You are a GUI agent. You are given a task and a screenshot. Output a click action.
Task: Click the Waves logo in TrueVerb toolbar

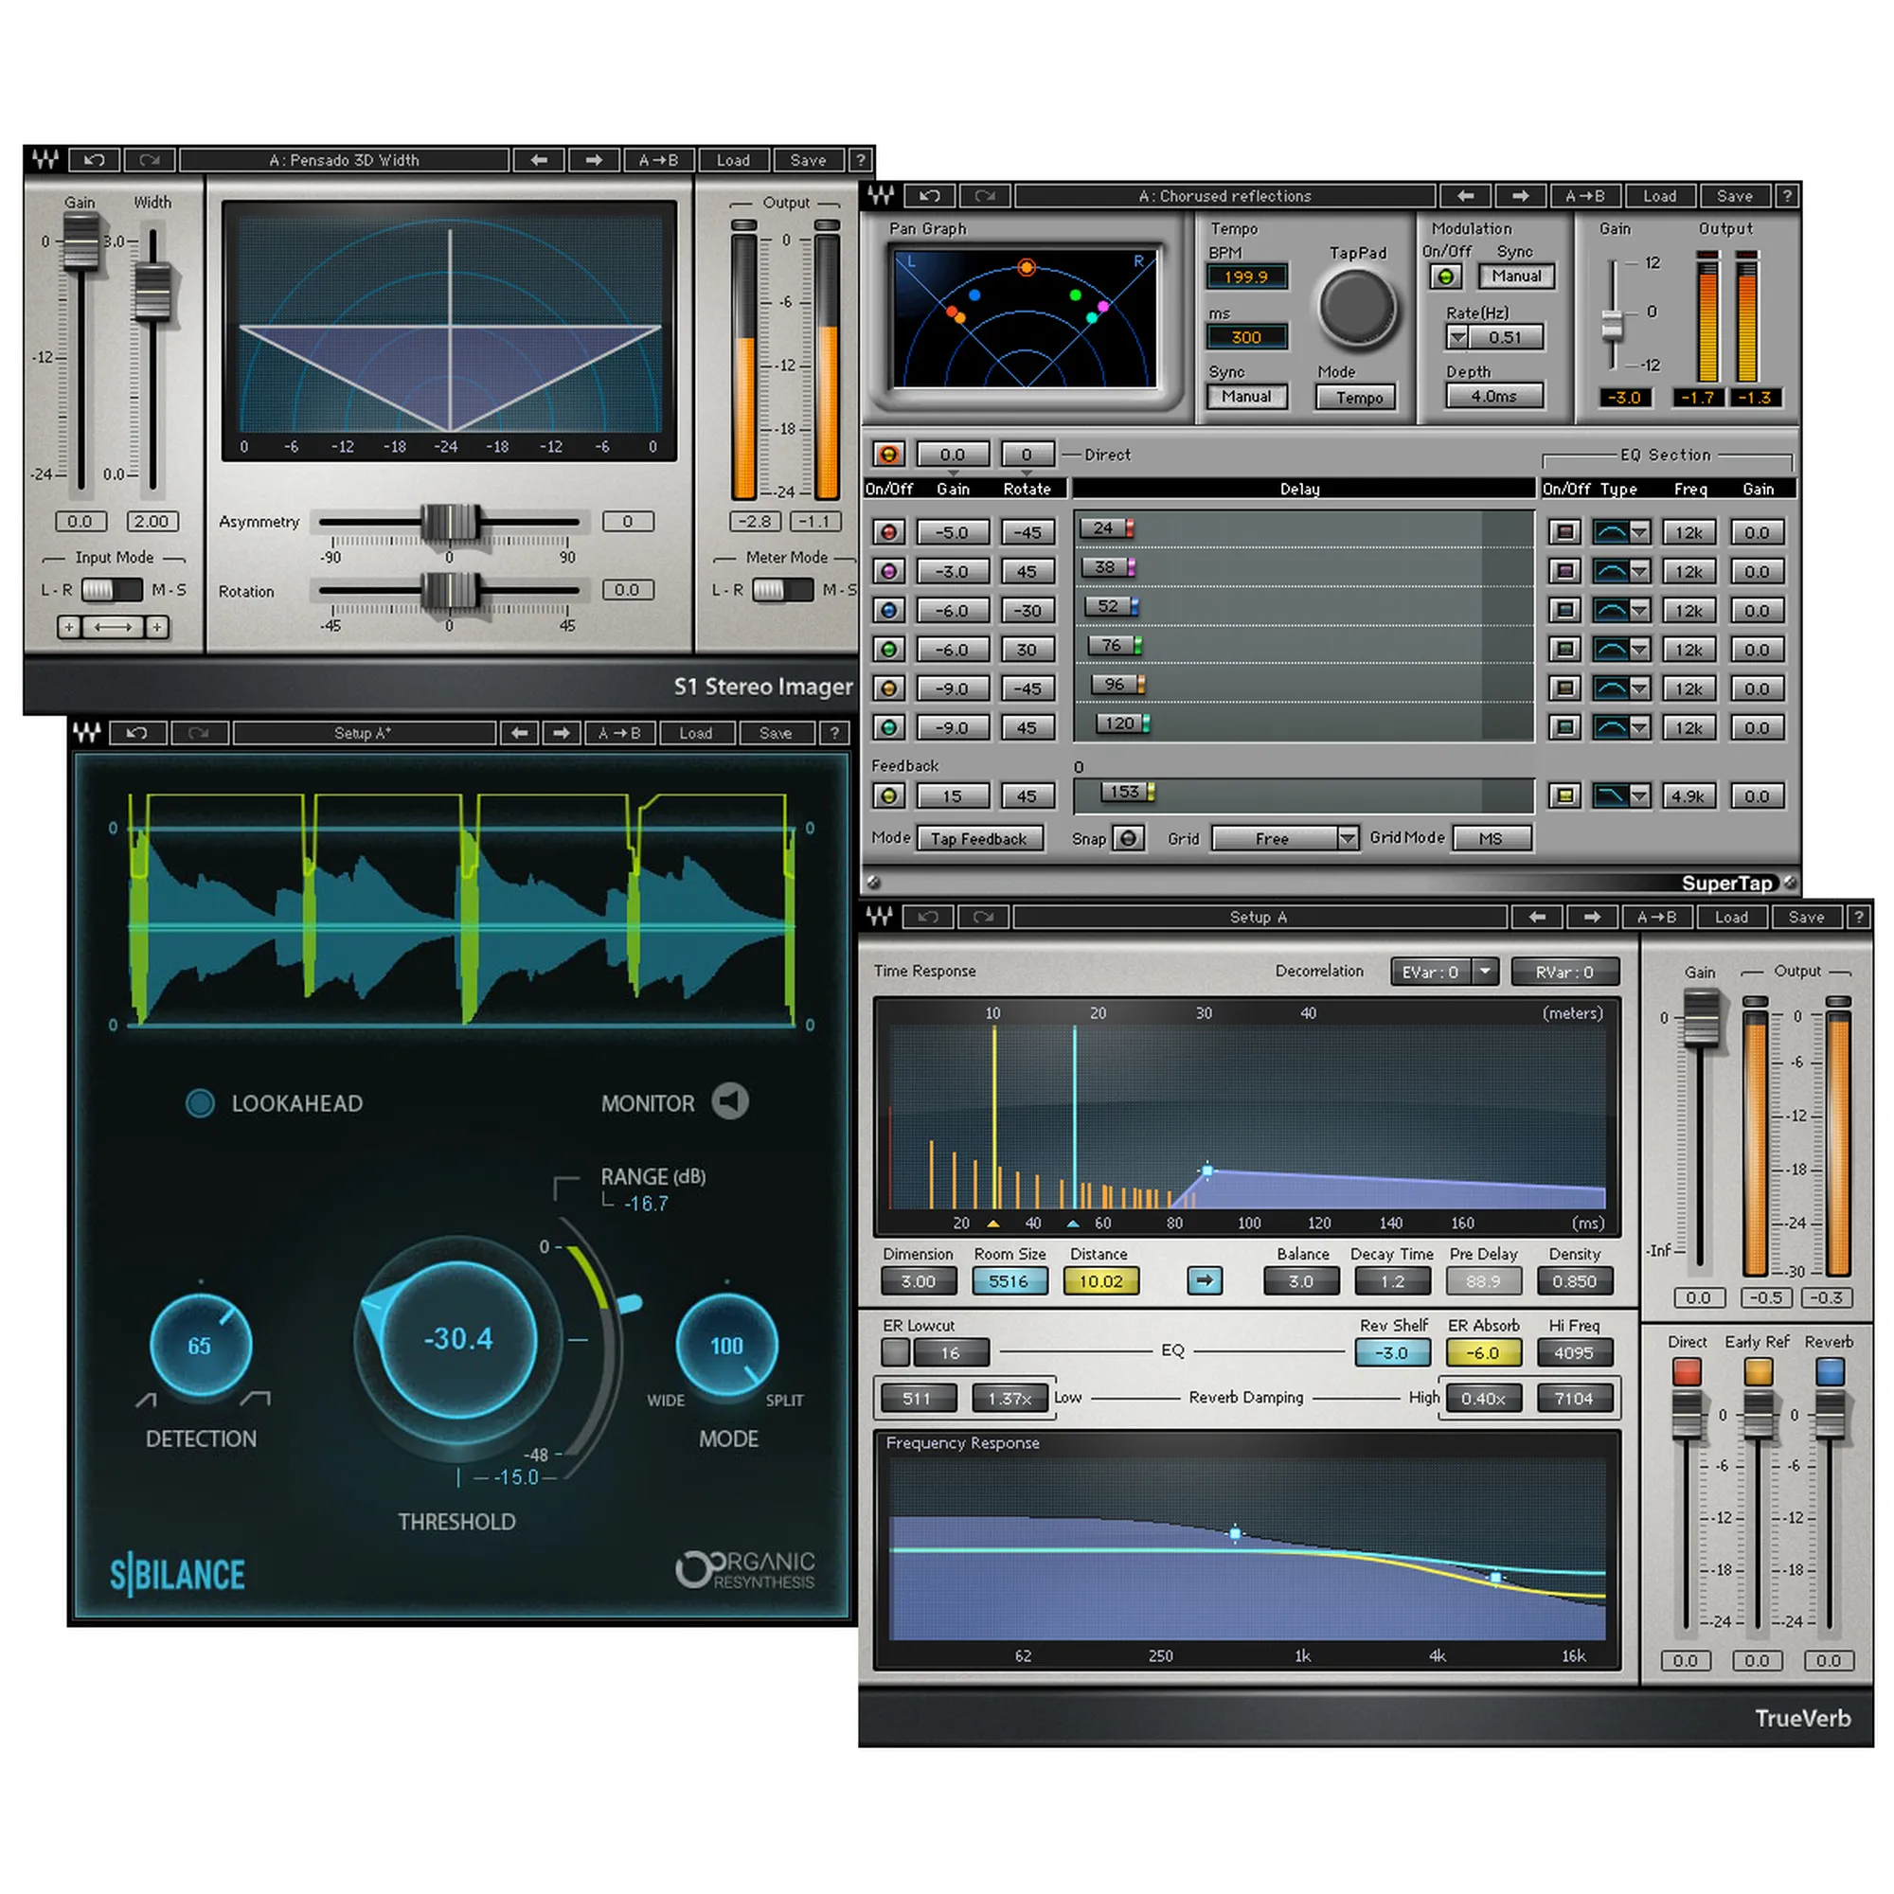click(880, 916)
